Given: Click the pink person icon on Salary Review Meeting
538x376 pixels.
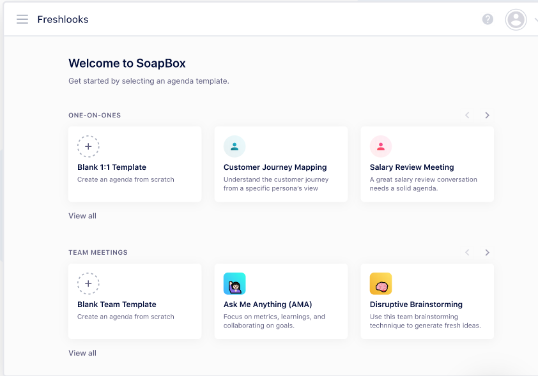Looking at the screenshot, I should [381, 146].
